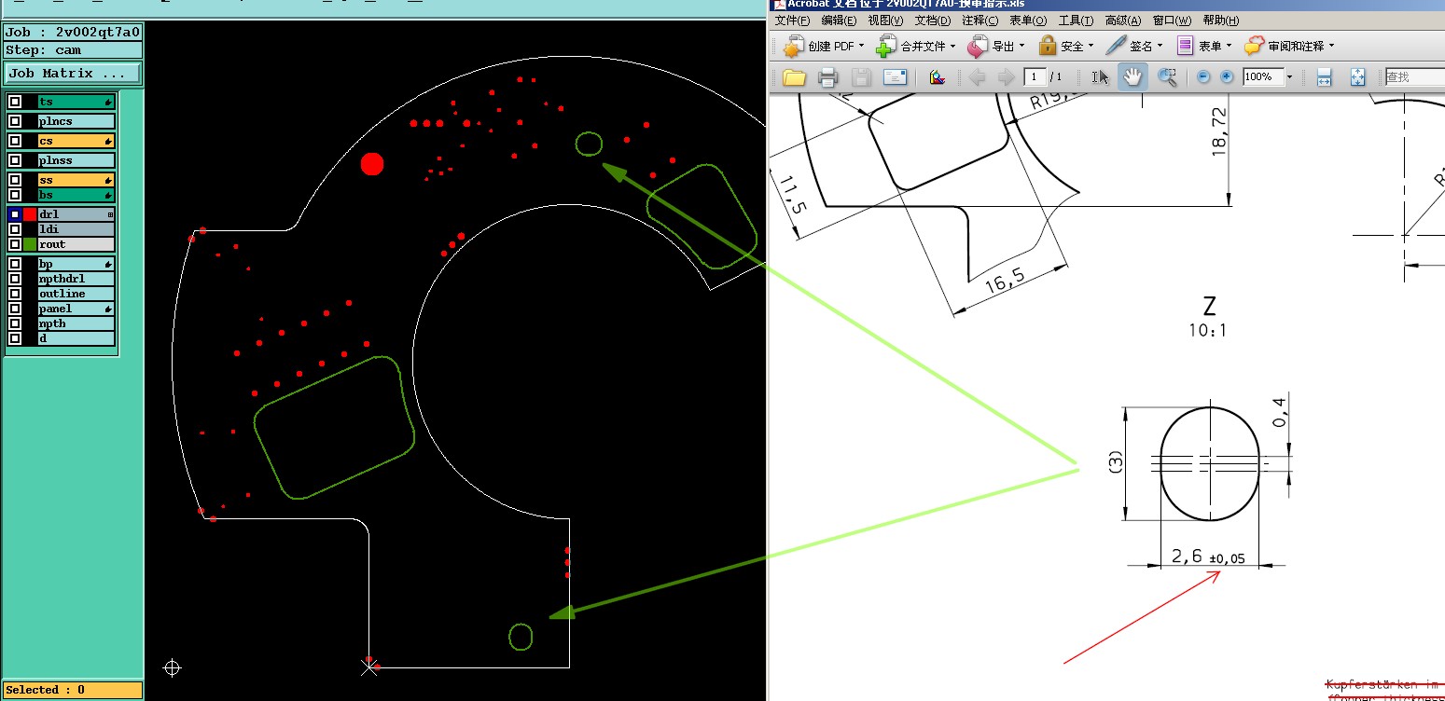Image resolution: width=1445 pixels, height=701 pixels.
Task: Open the 工具(T) menu in Acrobat
Action: pos(1076,21)
